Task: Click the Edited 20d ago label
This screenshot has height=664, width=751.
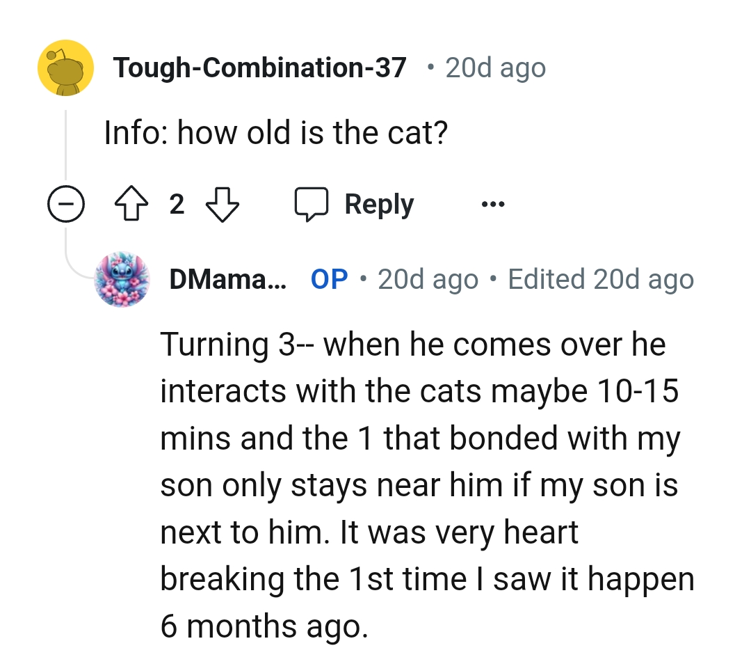Action: [x=601, y=279]
